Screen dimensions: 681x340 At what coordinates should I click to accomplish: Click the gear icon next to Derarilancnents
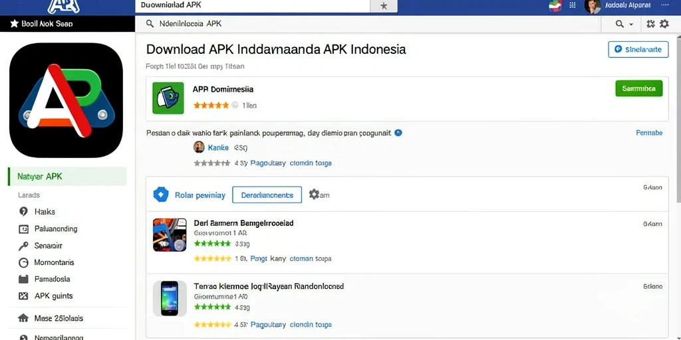[314, 195]
